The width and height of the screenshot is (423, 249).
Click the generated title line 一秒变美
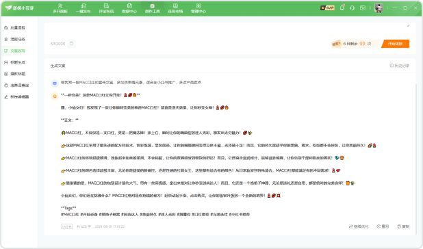[x=101, y=95]
